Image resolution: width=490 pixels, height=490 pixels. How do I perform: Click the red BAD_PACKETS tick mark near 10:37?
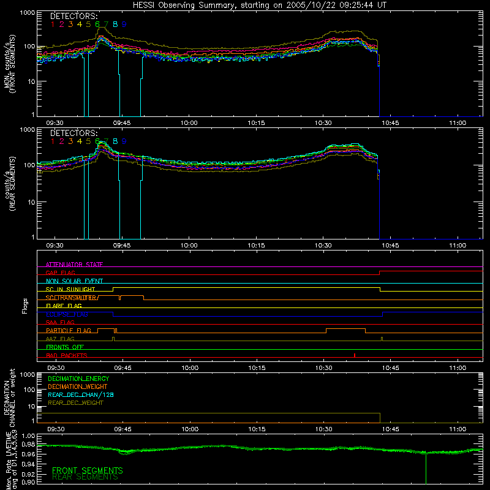tap(355, 355)
